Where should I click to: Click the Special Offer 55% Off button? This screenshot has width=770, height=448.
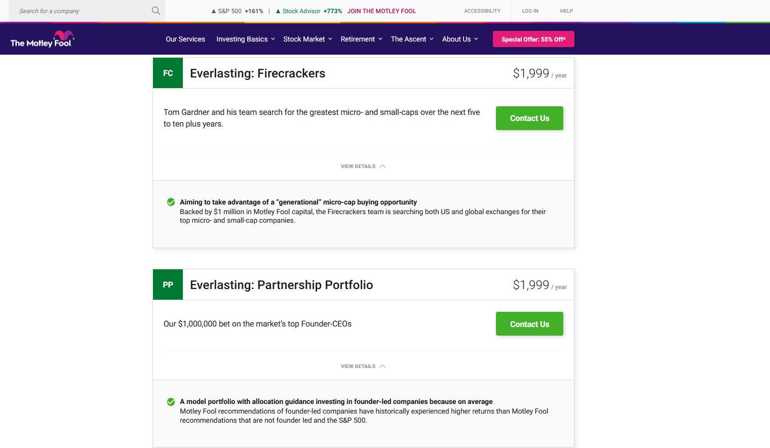533,39
